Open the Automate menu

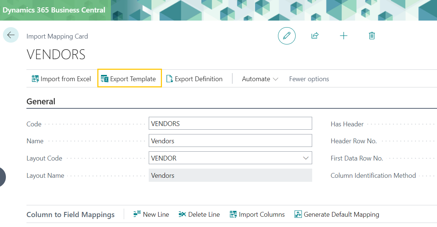click(260, 79)
